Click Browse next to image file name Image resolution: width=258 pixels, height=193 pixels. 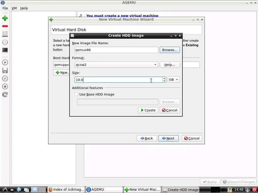coord(170,50)
